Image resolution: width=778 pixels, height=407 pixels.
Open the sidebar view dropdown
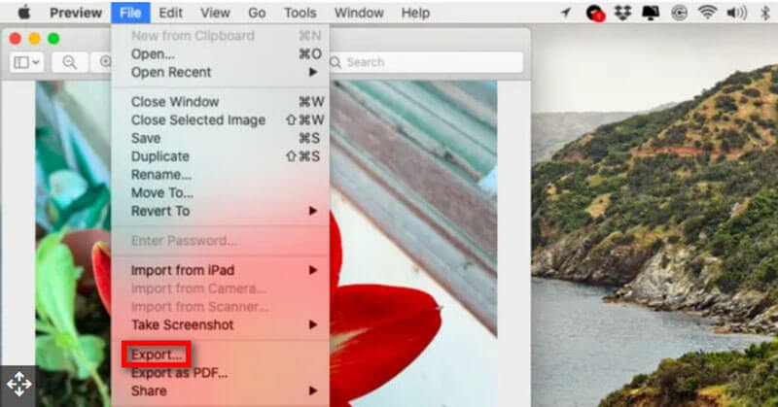tap(26, 62)
